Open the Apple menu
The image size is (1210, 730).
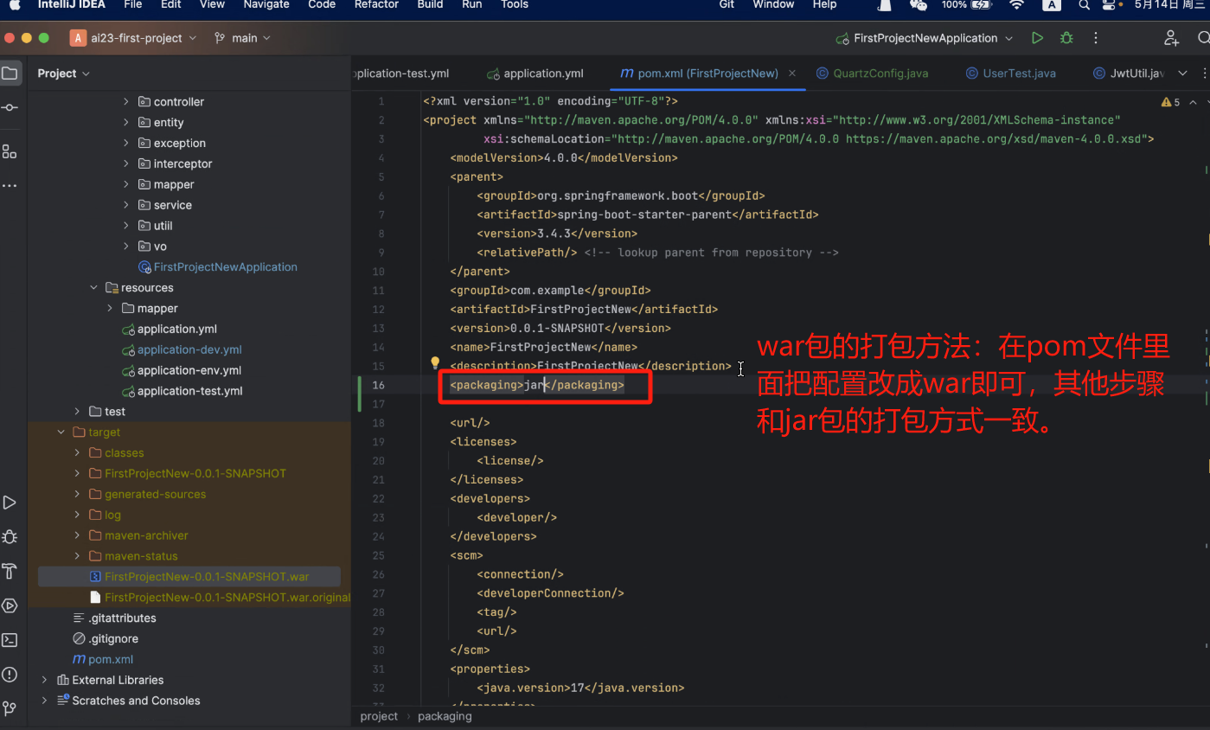click(15, 4)
